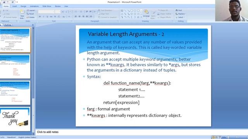Click the Shape Outline button
Screen dimensions: 248x139
164,14
